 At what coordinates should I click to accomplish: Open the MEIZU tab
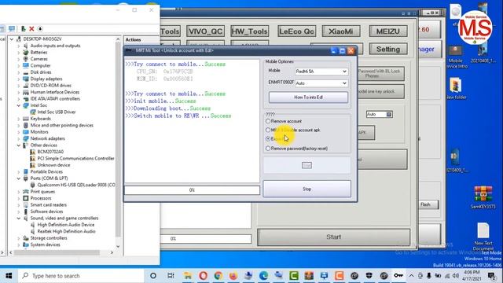(388, 31)
